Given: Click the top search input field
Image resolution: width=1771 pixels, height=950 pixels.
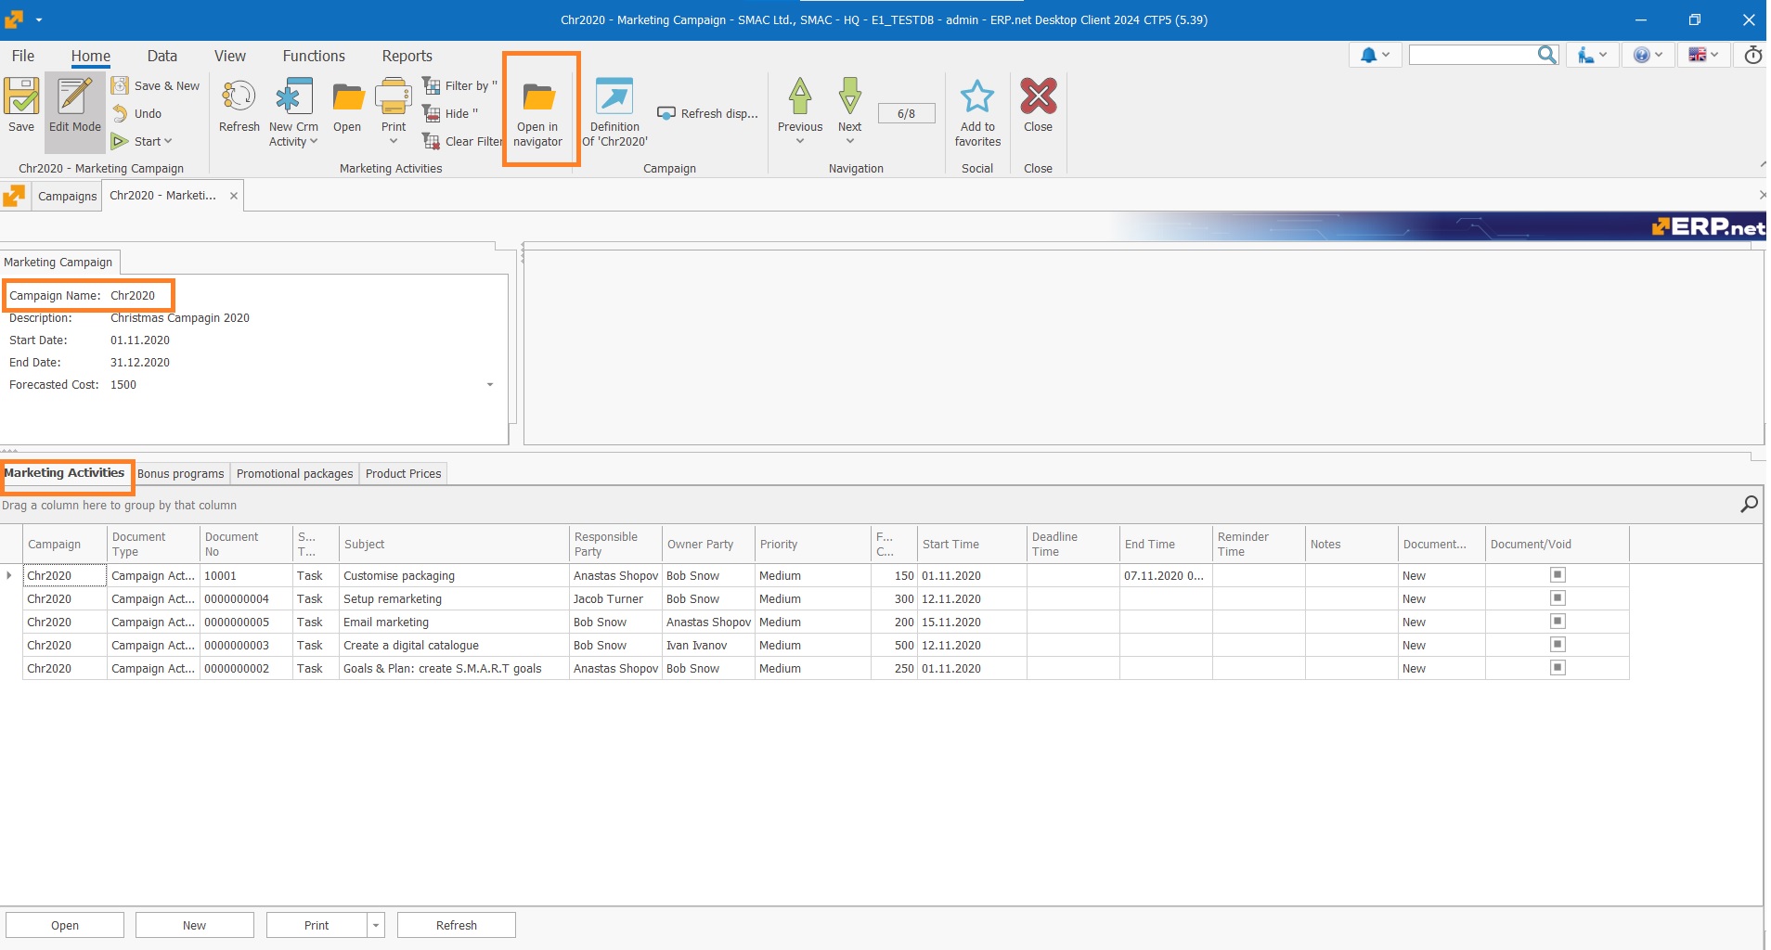Looking at the screenshot, I should 1472,55.
